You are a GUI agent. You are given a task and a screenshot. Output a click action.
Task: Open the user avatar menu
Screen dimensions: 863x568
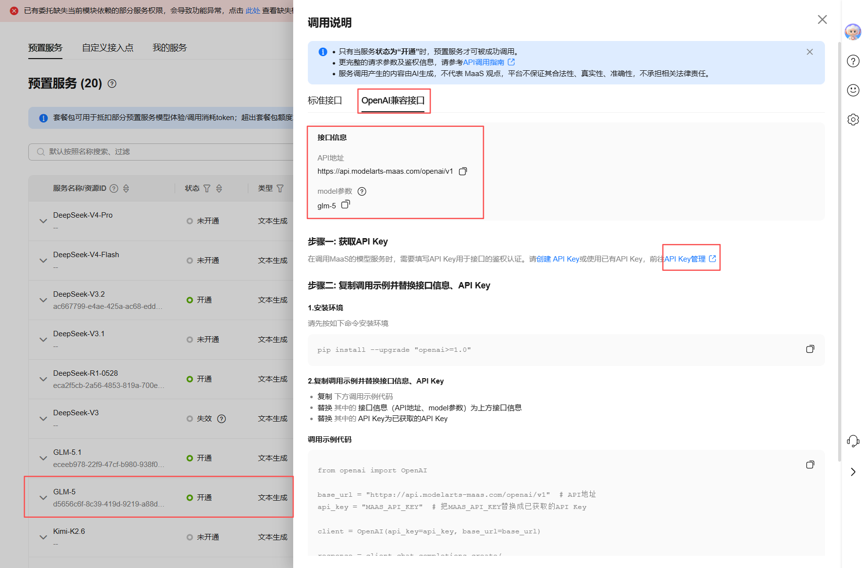[853, 32]
